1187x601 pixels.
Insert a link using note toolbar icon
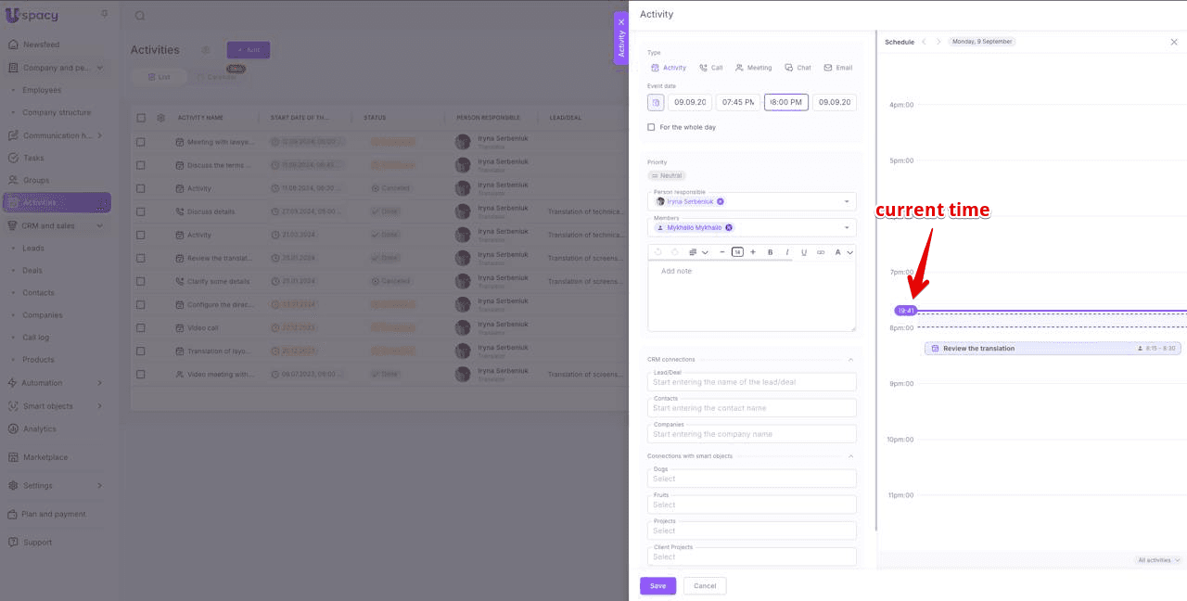click(x=821, y=252)
